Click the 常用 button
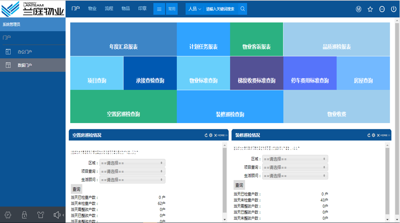 pyautogui.click(x=172, y=9)
